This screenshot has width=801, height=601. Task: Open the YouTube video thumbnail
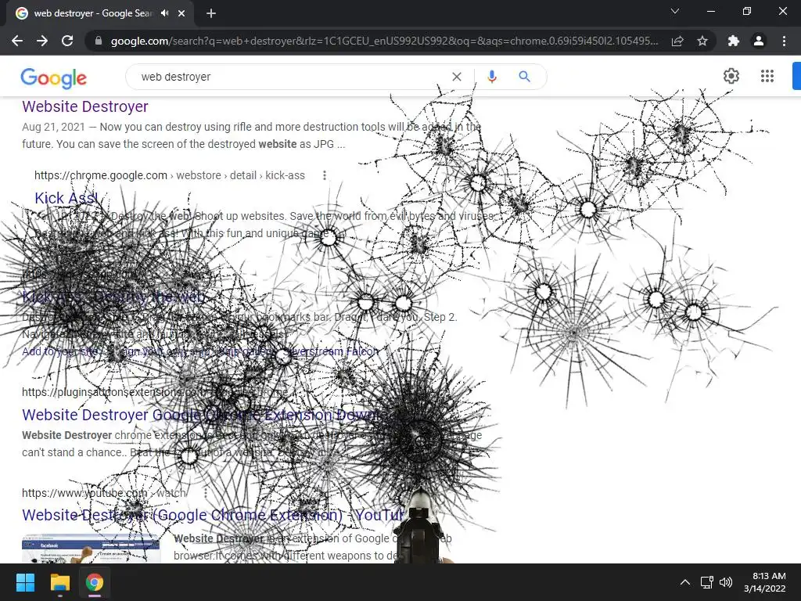tap(91, 549)
